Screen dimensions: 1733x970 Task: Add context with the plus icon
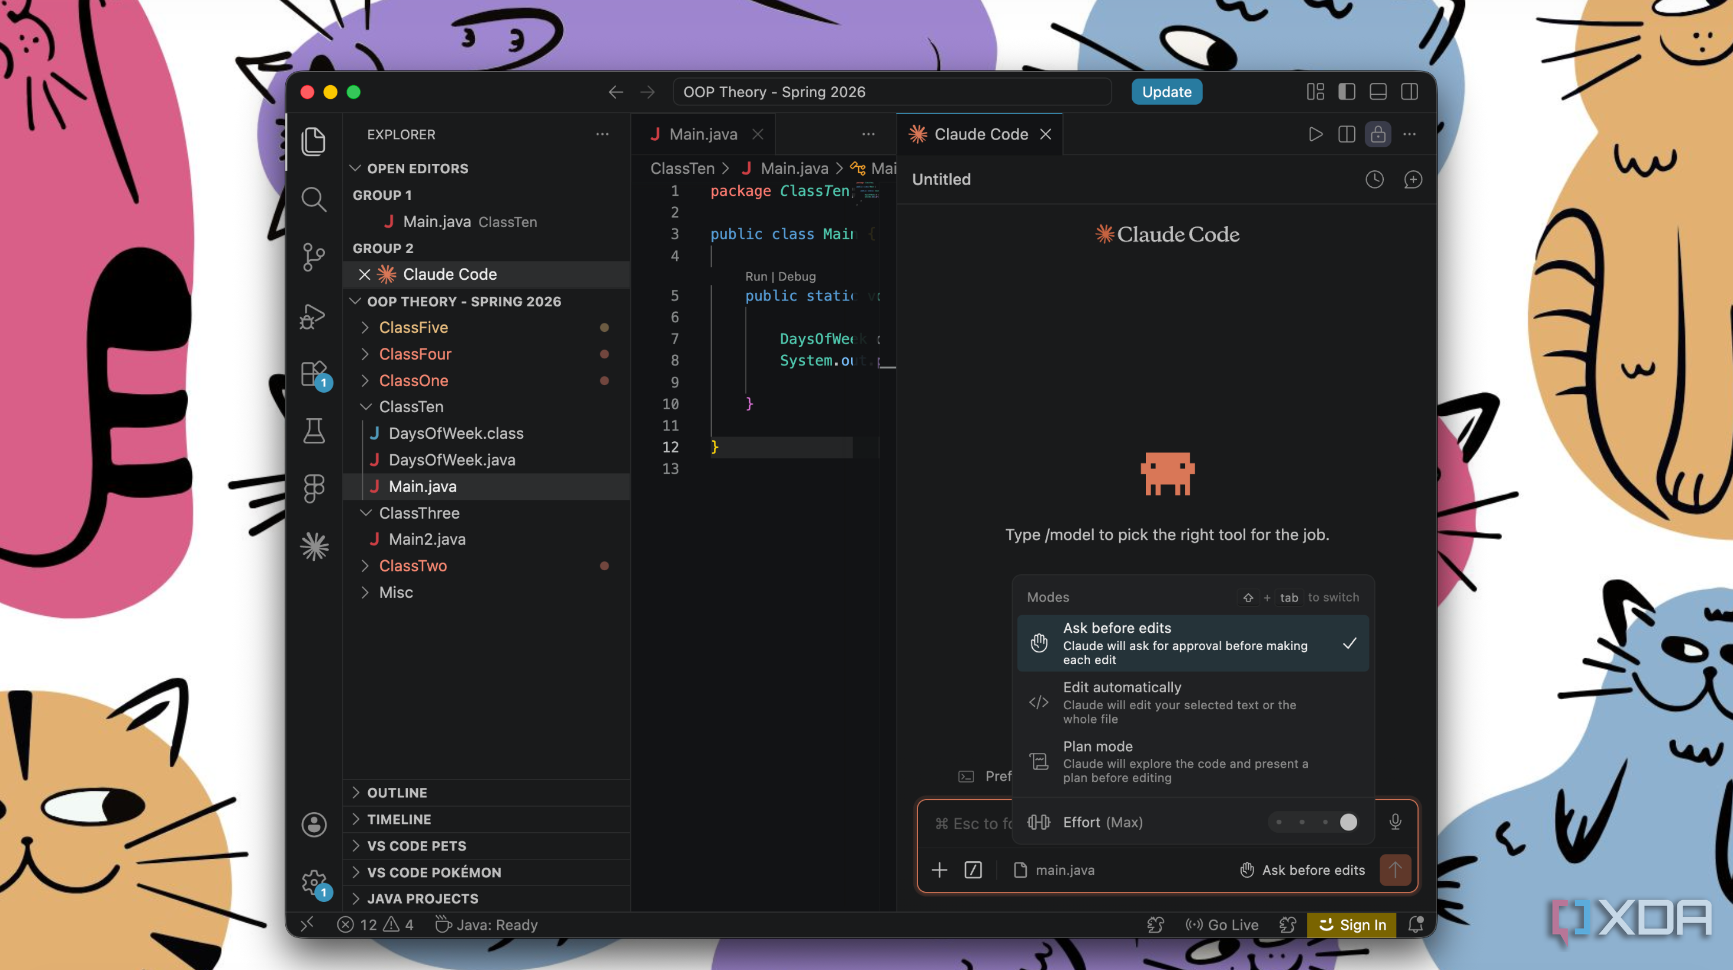pos(939,870)
